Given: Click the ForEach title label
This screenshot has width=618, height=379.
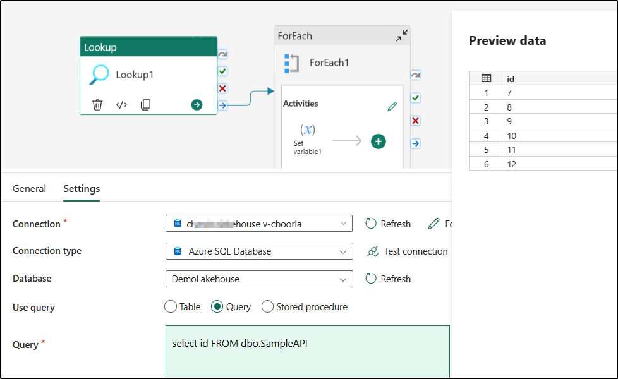Looking at the screenshot, I should coord(295,36).
